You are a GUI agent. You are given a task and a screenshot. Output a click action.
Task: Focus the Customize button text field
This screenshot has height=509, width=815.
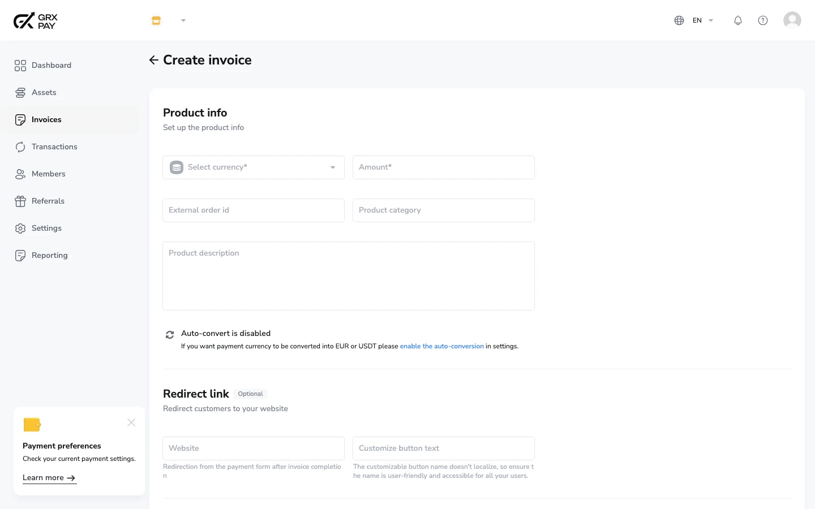pos(444,448)
